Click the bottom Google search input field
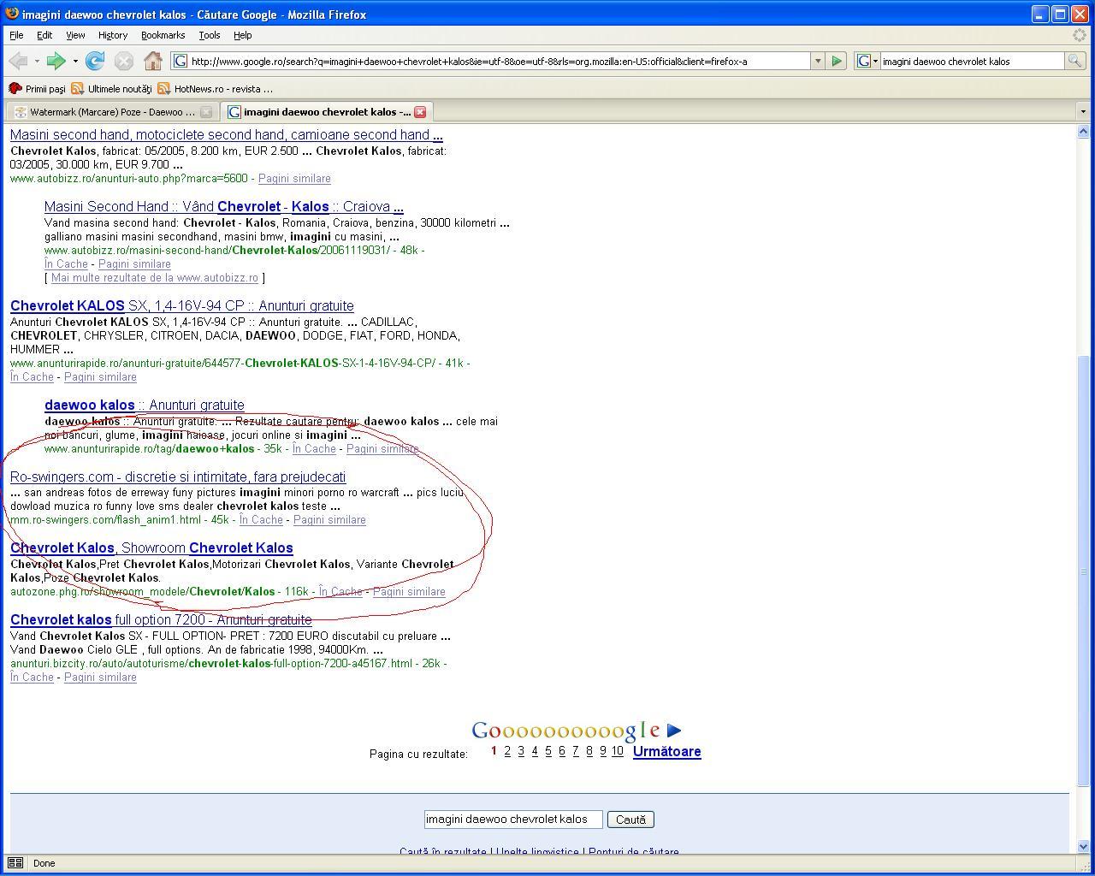Viewport: 1095px width, 876px height. click(x=513, y=820)
